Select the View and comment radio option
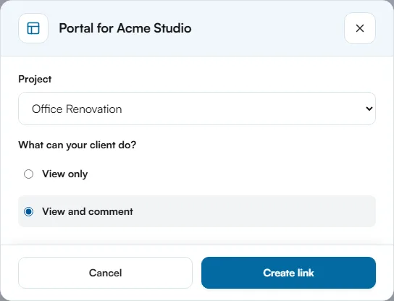394x301 pixels. tap(29, 211)
